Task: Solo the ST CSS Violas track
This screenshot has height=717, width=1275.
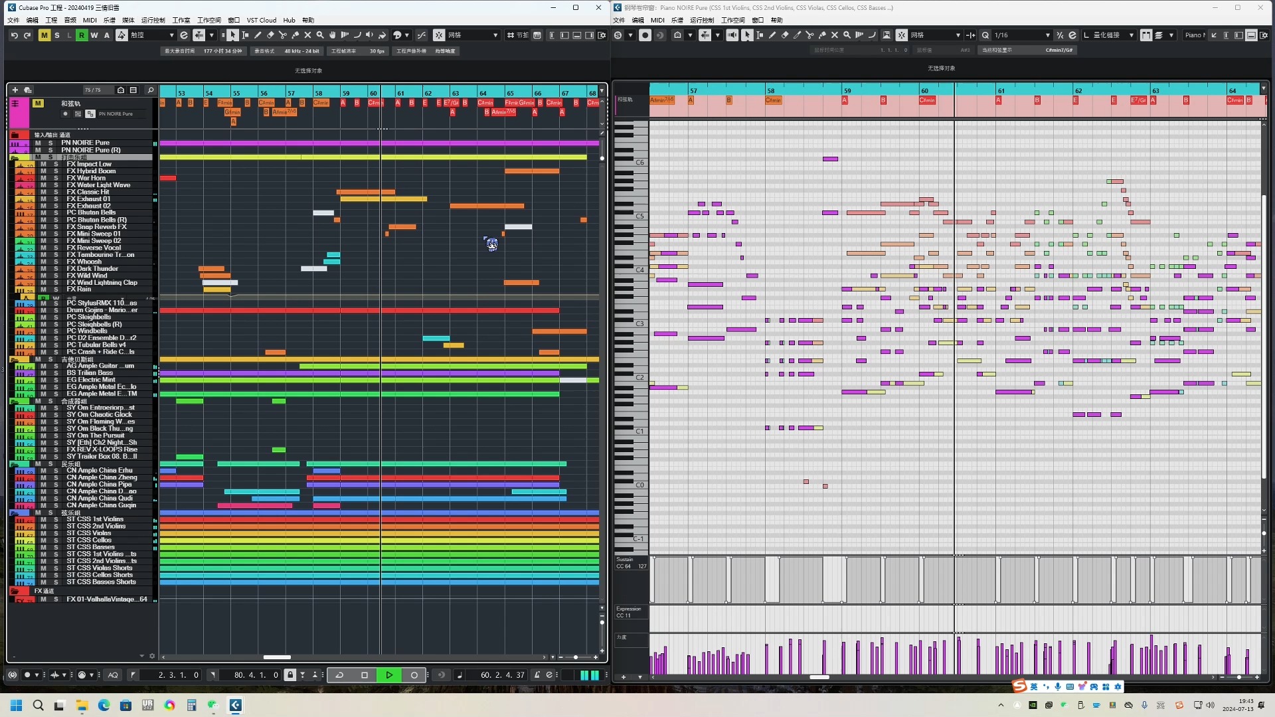Action: [x=56, y=533]
